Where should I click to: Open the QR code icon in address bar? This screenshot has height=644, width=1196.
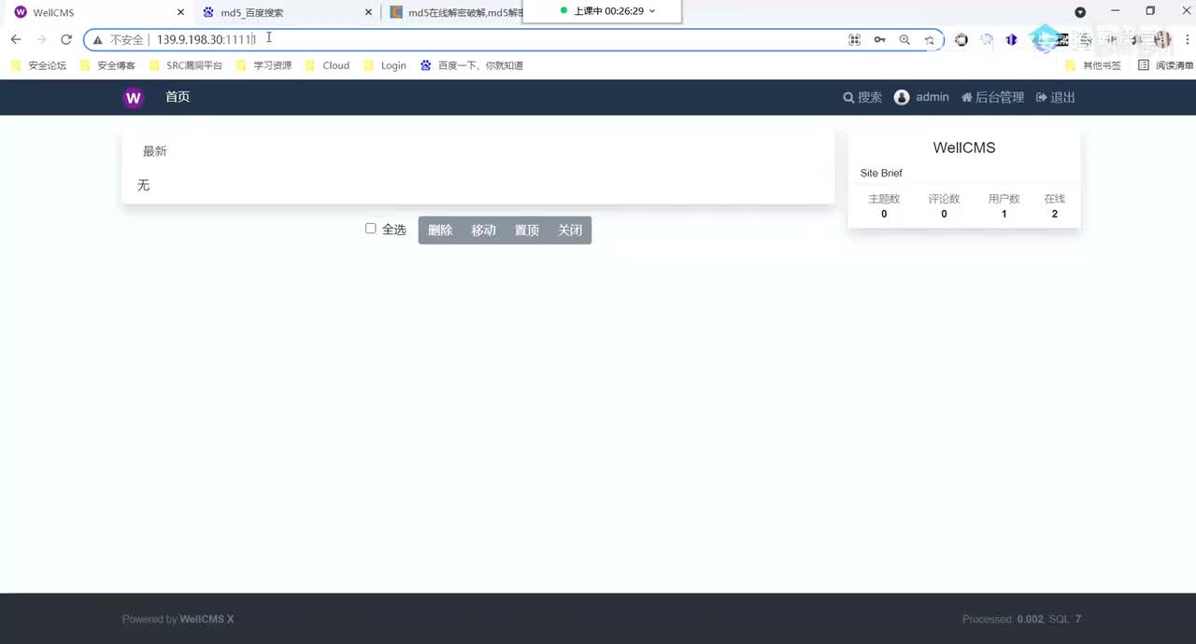[x=854, y=39]
